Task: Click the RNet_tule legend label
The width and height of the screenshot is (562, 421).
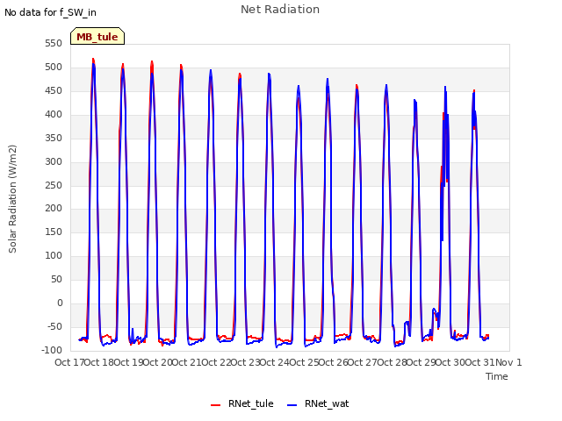Action: point(250,403)
